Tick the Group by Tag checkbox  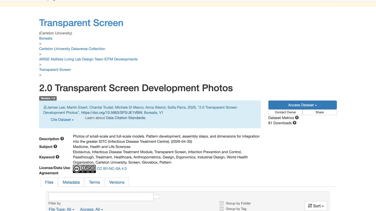(x=222, y=209)
